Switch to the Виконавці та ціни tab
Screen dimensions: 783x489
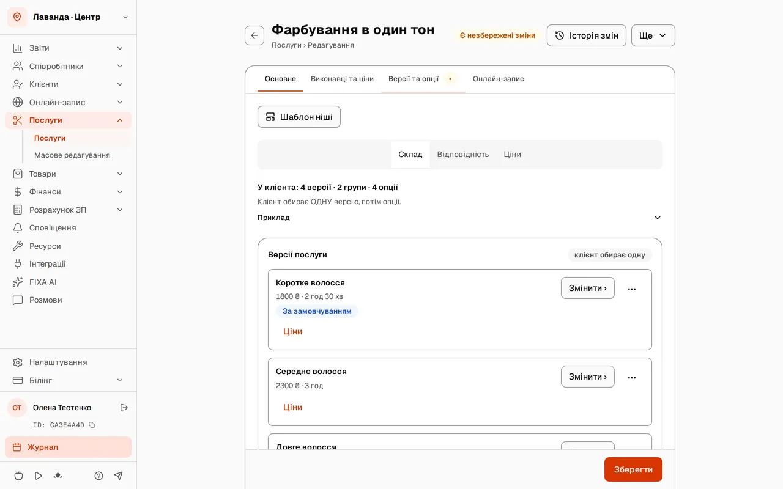(x=342, y=79)
